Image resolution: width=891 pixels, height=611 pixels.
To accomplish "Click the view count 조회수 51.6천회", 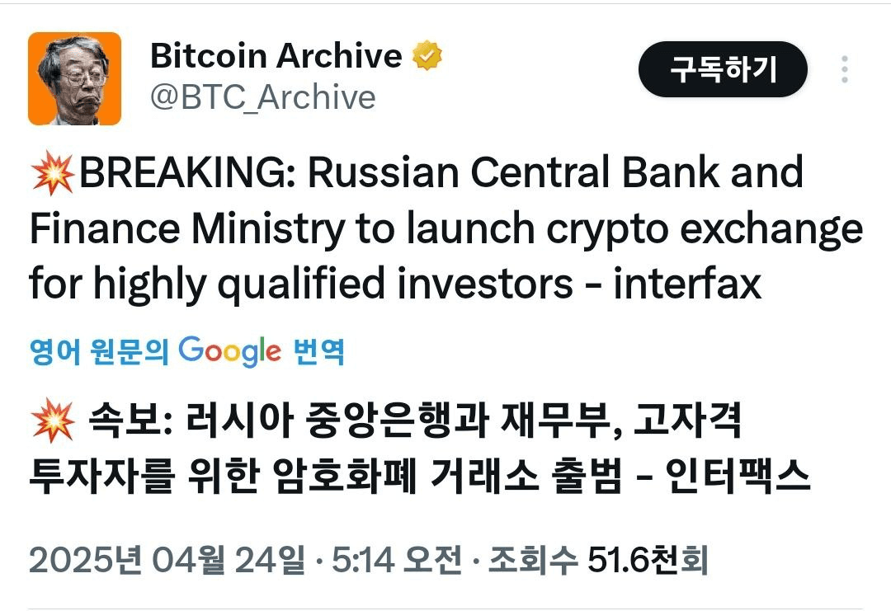I will click(598, 562).
